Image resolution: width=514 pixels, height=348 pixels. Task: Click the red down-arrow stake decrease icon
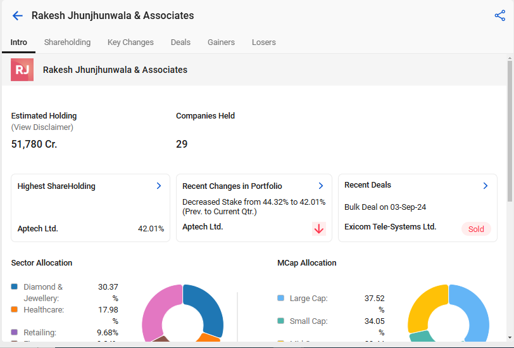coord(318,228)
